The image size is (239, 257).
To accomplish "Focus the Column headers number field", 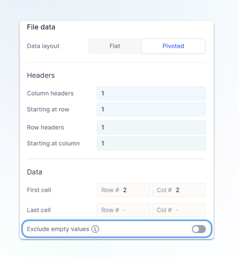I will point(151,93).
